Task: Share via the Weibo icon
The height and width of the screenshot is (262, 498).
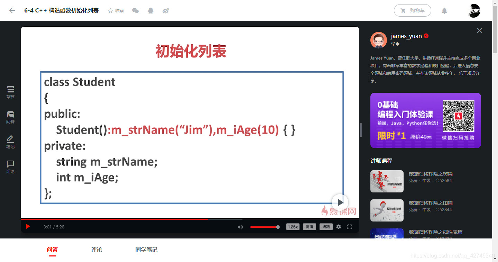Action: click(166, 11)
